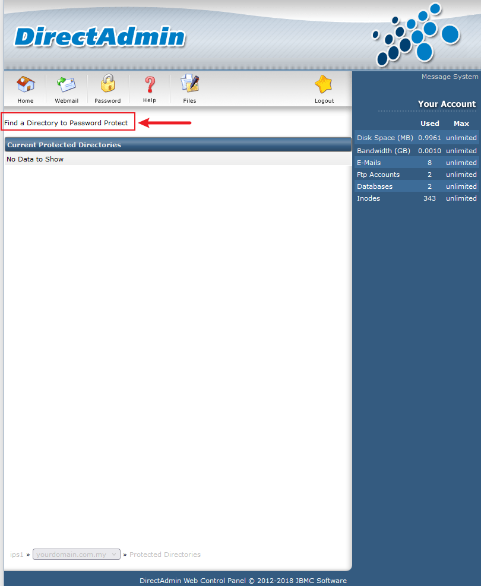
Task: Click the Databases row label
Action: click(x=375, y=186)
